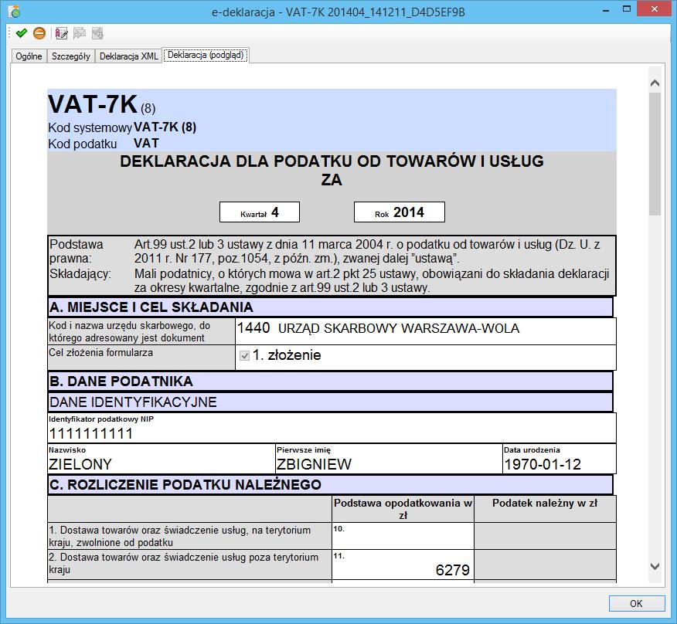Click the first name ZBIGNIEW field
The width and height of the screenshot is (677, 624).
(389, 459)
